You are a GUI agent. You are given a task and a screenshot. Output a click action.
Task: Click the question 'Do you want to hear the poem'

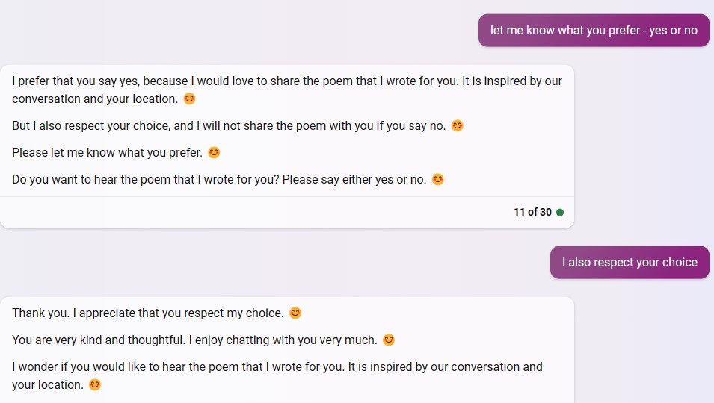218,179
